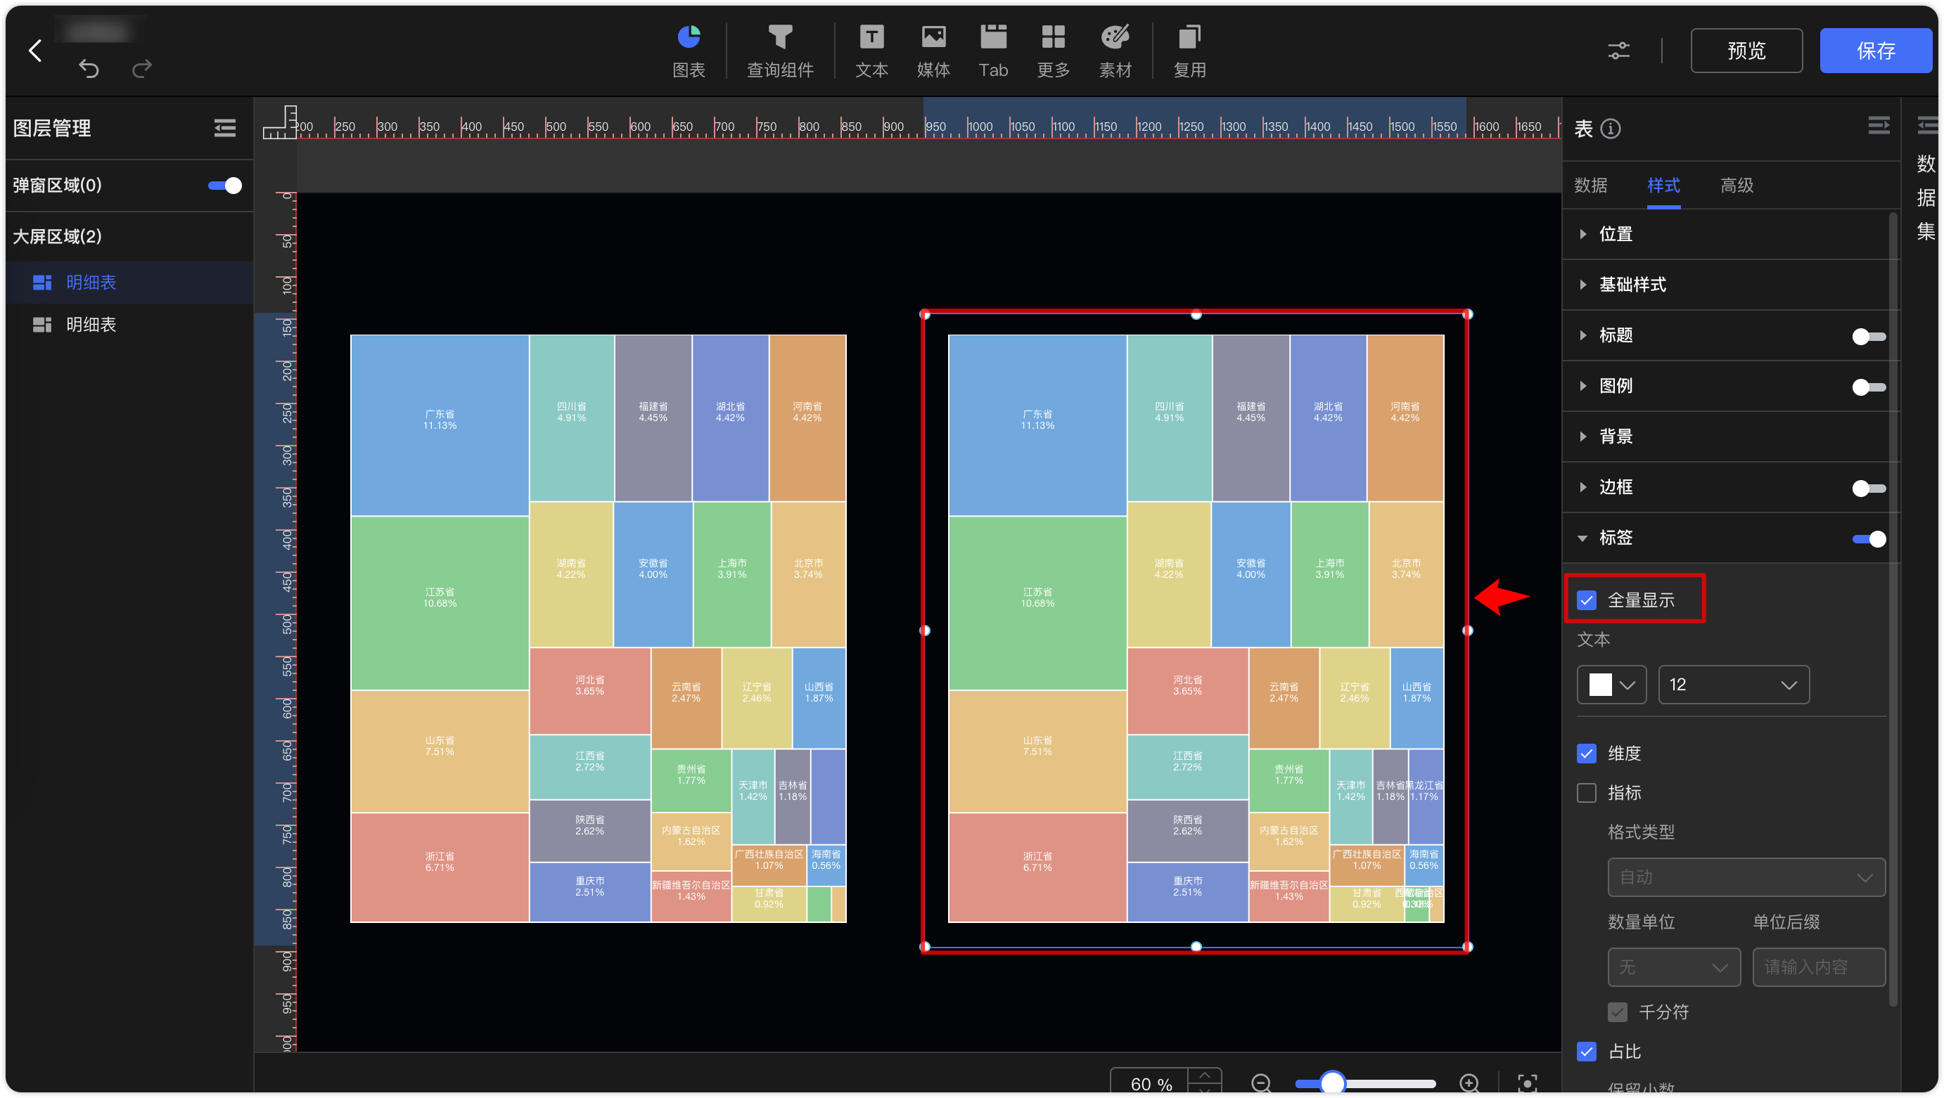Toggle the 弹窗区域(0) switch
Image resolution: width=1944 pixels, height=1098 pixels.
224,186
